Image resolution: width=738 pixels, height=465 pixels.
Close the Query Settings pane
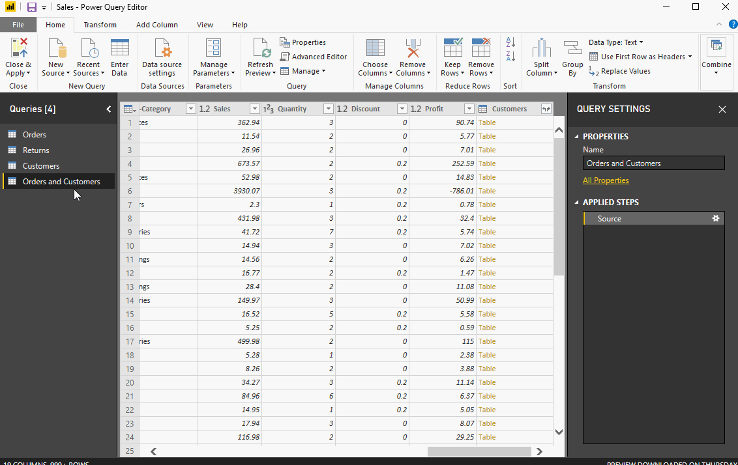(722, 109)
